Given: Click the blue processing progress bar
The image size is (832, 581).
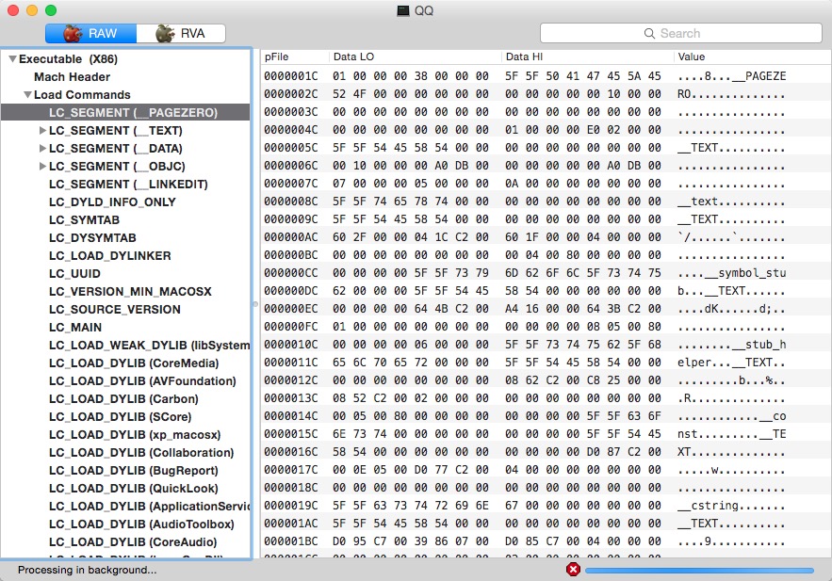Looking at the screenshot, I should (x=699, y=571).
